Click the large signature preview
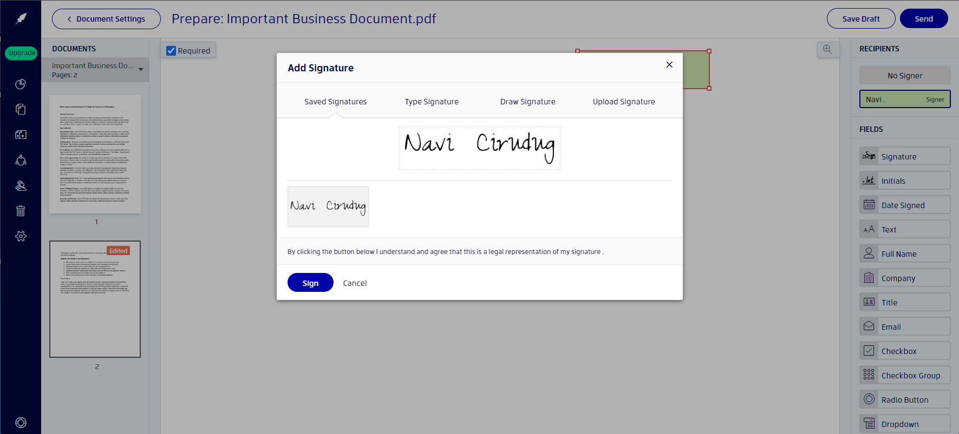 tap(480, 148)
